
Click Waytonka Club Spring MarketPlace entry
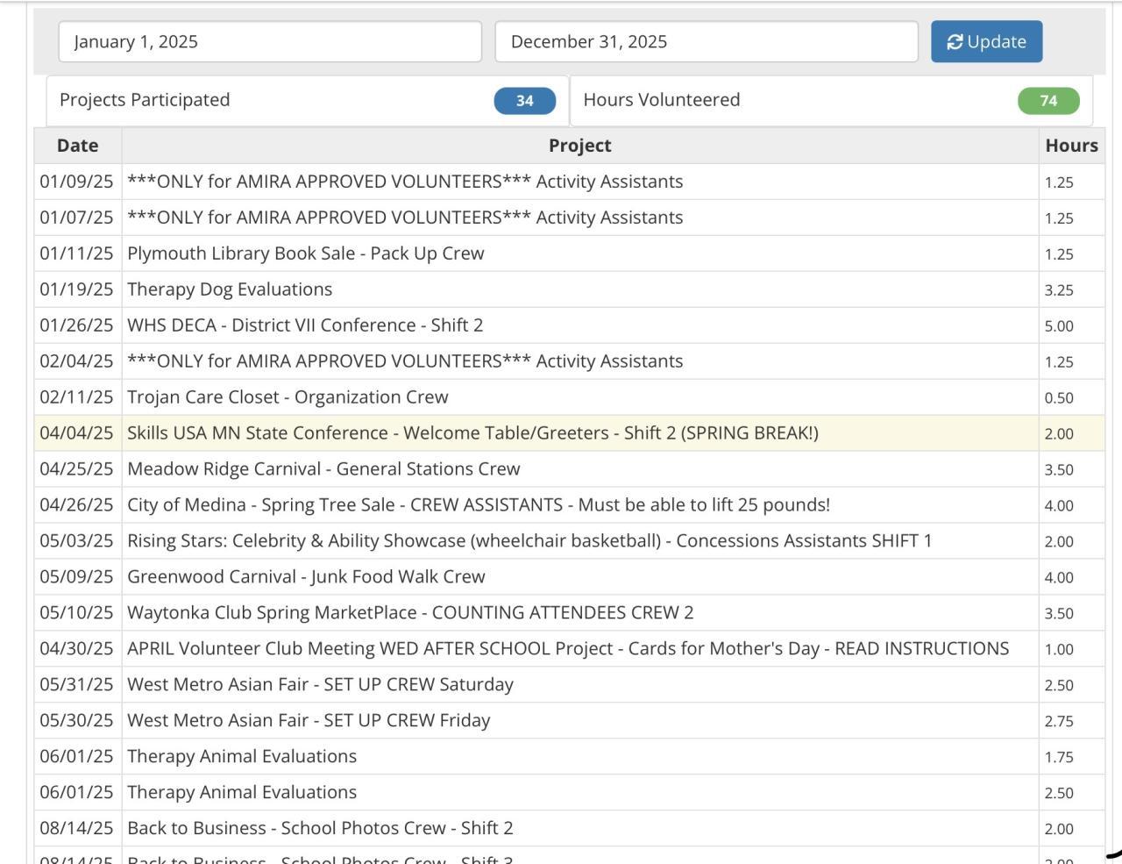tap(410, 613)
